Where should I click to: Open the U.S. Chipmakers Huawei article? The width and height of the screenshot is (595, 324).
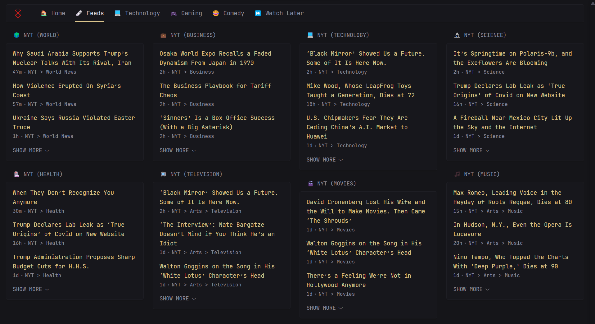pyautogui.click(x=357, y=127)
